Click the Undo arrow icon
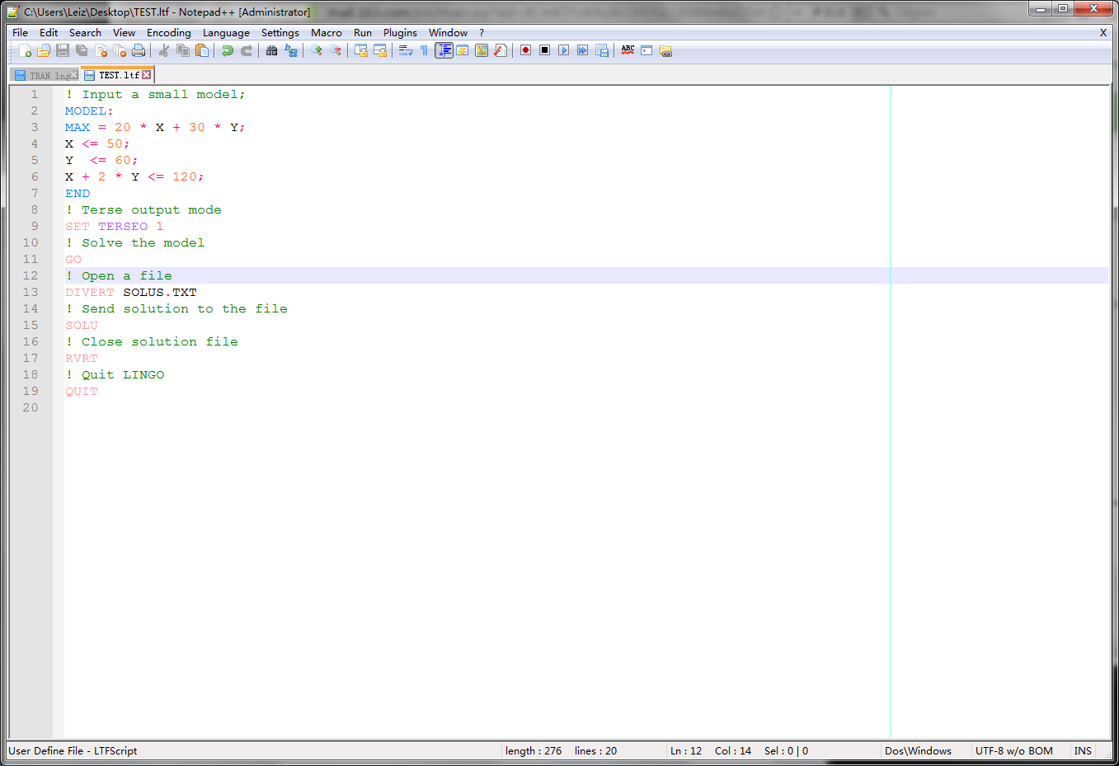The image size is (1119, 766). coord(227,51)
